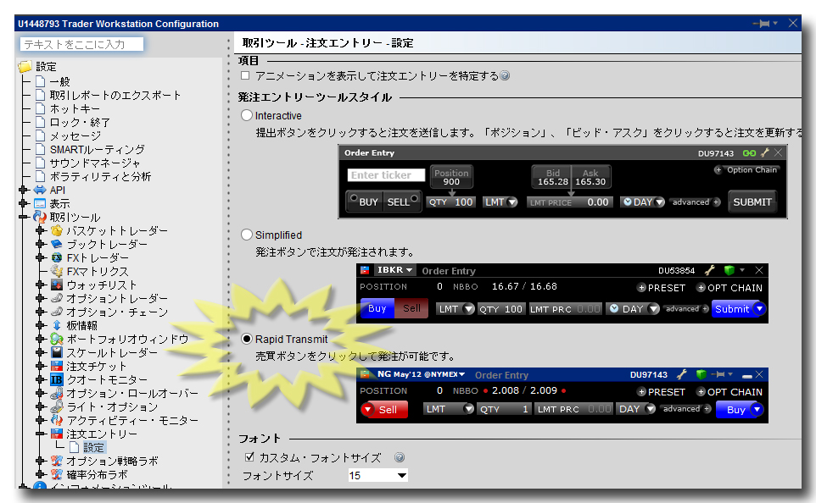816x503 pixels.
Task: Click the バスケットトレーダー basket icon
Action: pos(57,230)
